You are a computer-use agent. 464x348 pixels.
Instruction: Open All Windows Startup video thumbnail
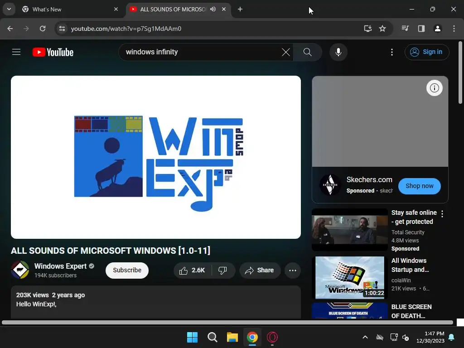pos(350,278)
